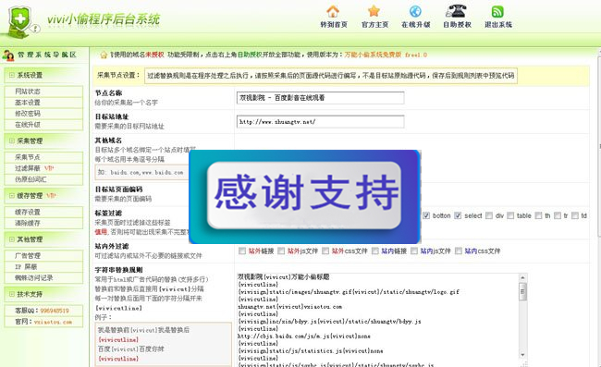The height and width of the screenshot is (367, 601).
Task: Check the th tag filter checkbox
Action: (538, 215)
